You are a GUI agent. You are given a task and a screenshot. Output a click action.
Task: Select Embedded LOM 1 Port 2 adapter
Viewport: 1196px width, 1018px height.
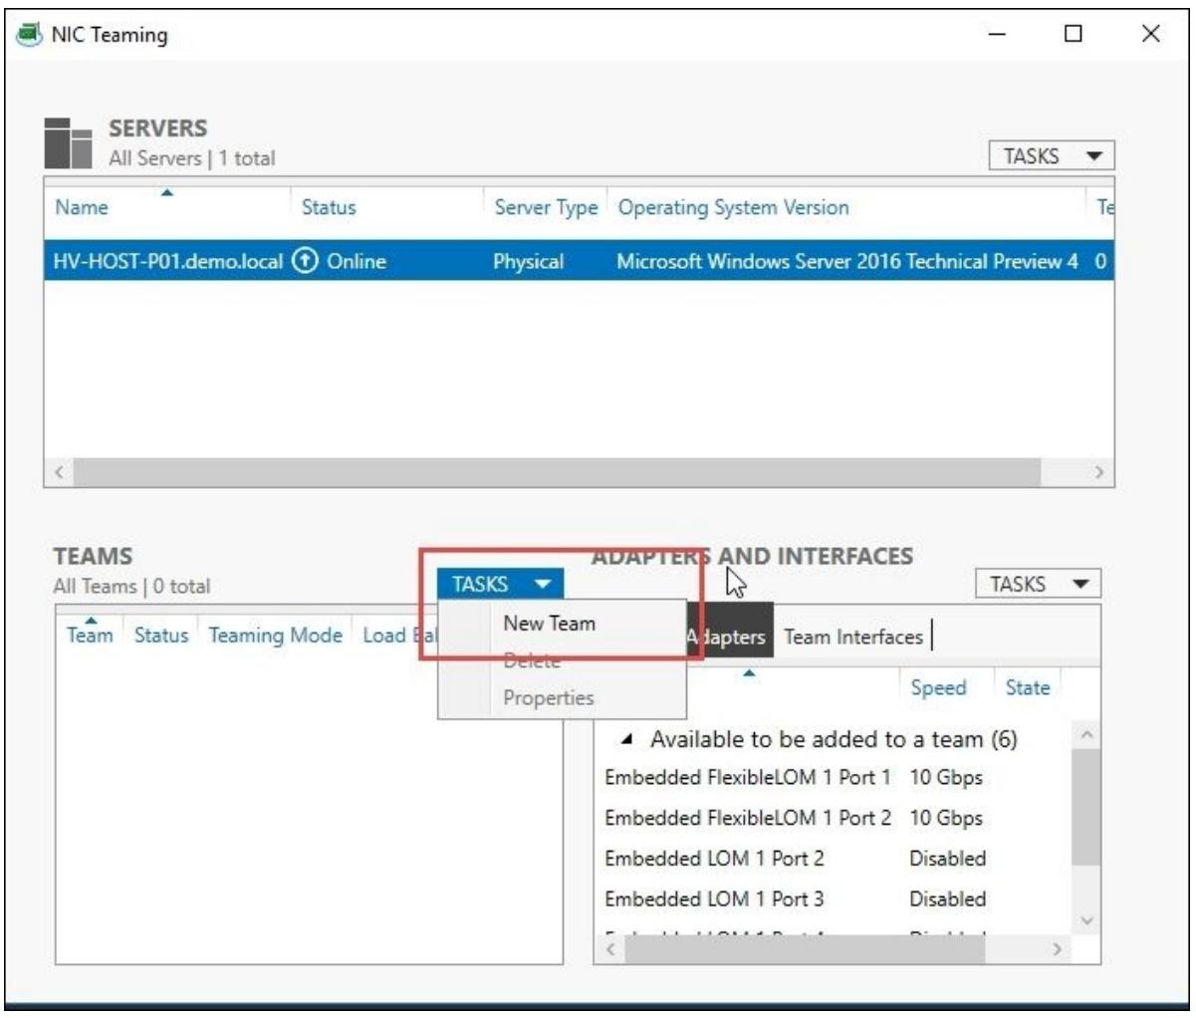coord(715,859)
